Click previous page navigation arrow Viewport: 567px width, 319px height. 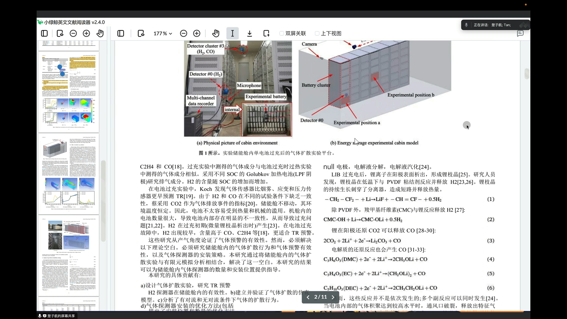(x=308, y=297)
